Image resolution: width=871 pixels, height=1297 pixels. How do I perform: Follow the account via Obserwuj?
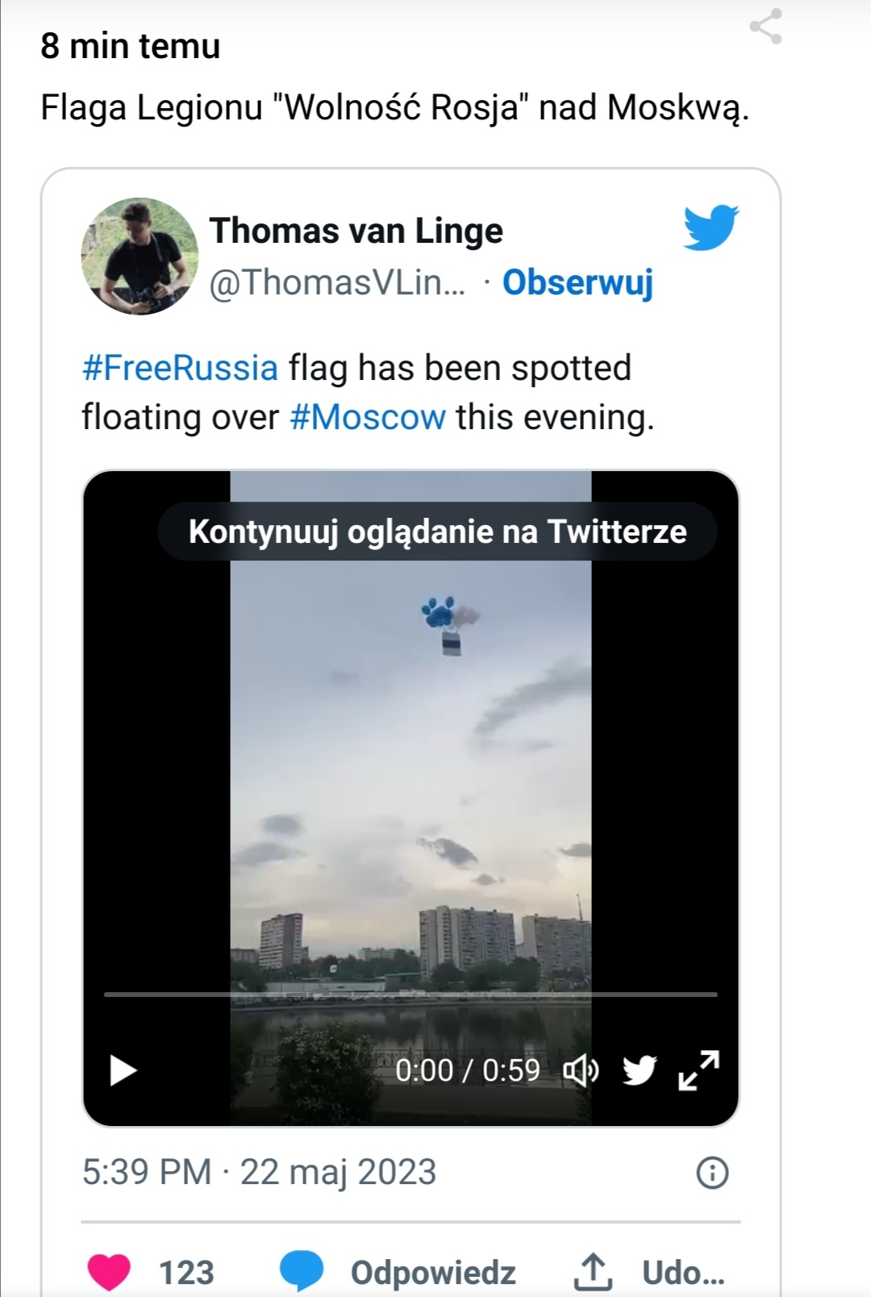coord(577,282)
